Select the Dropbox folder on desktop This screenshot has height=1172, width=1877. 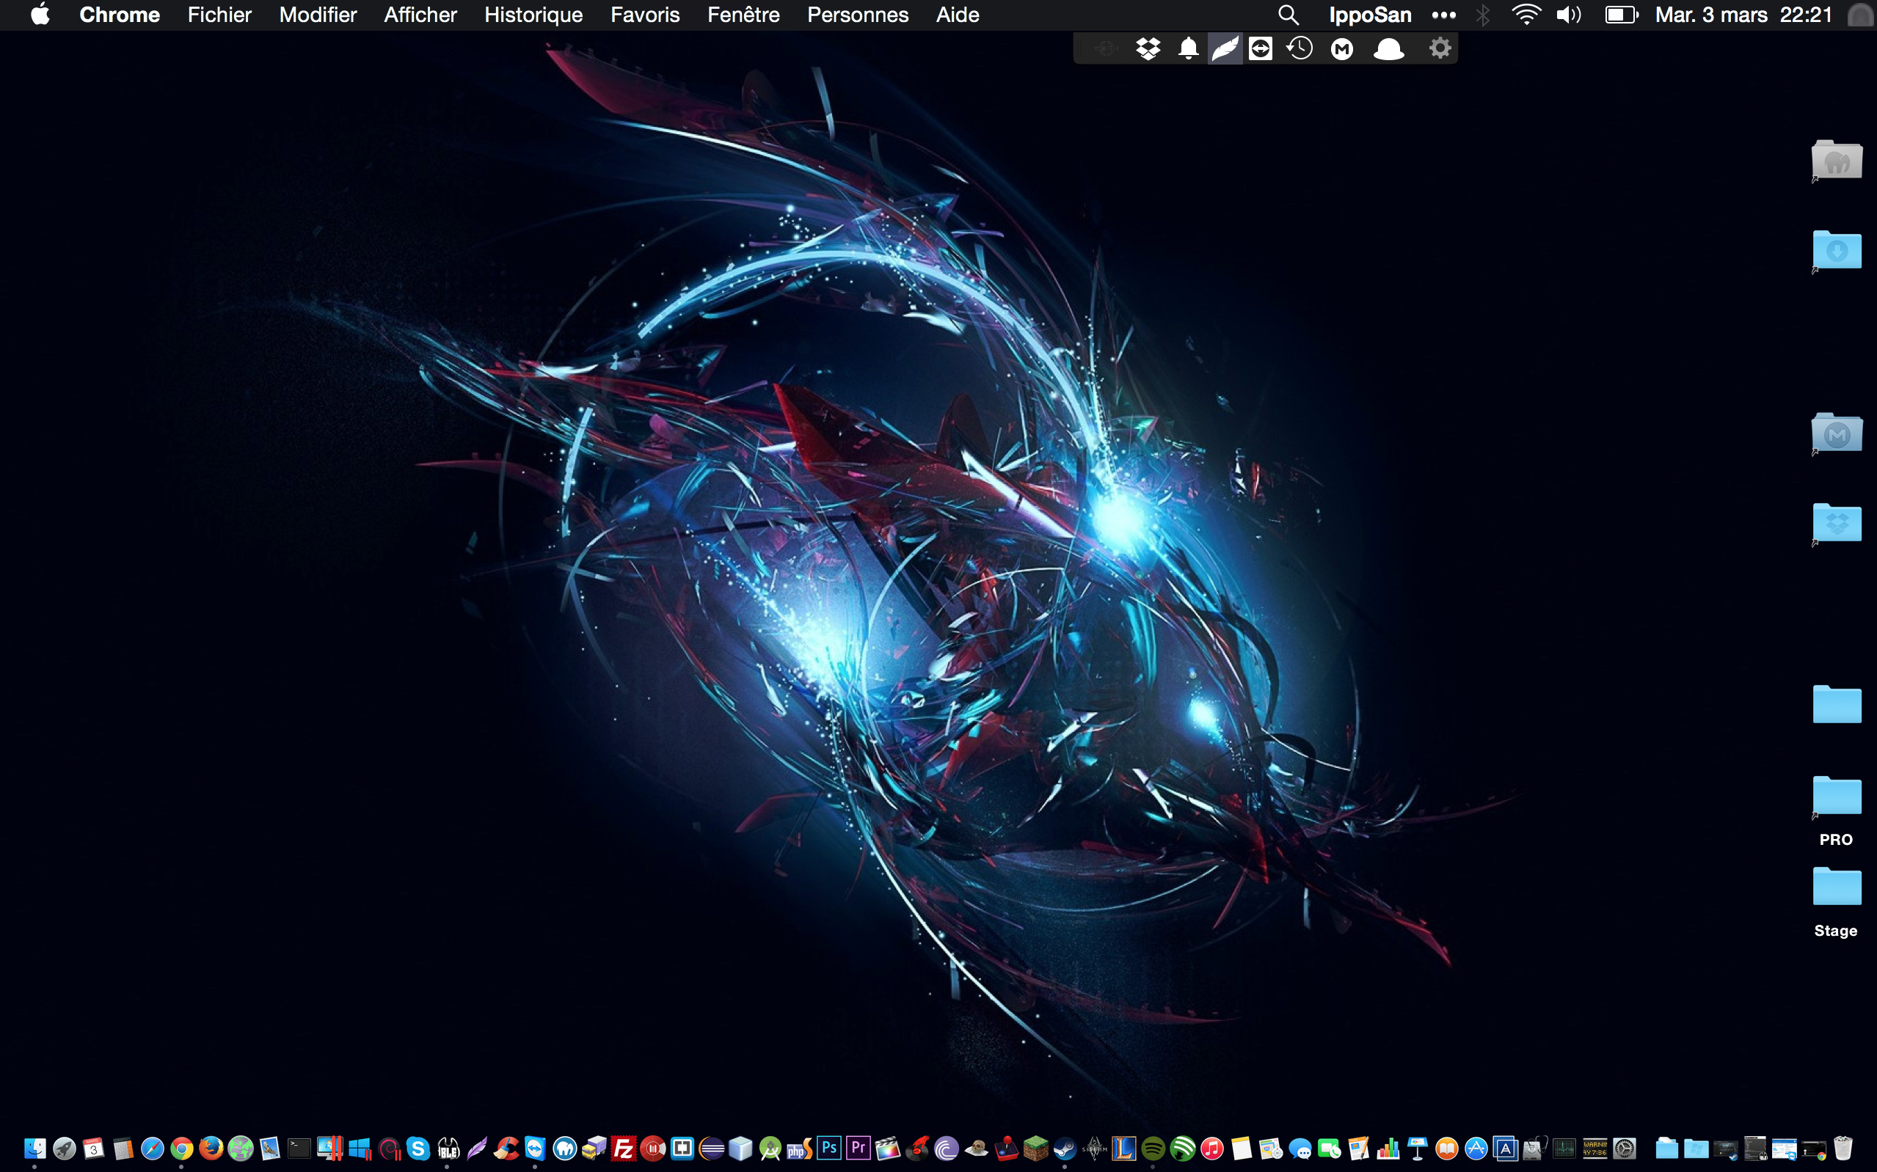1836,524
